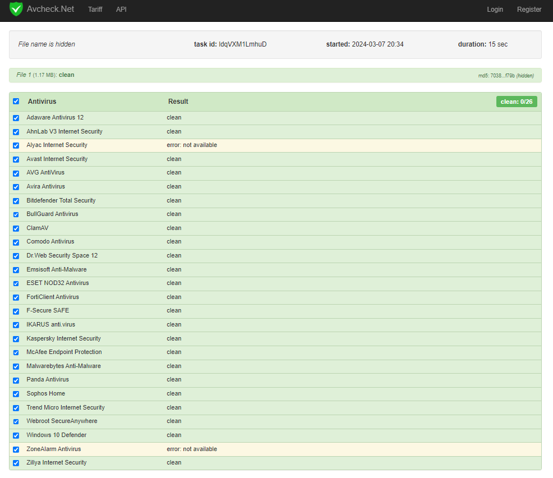Toggle the Bitdefender Total Security checkbox
The width and height of the screenshot is (553, 478).
tap(16, 201)
